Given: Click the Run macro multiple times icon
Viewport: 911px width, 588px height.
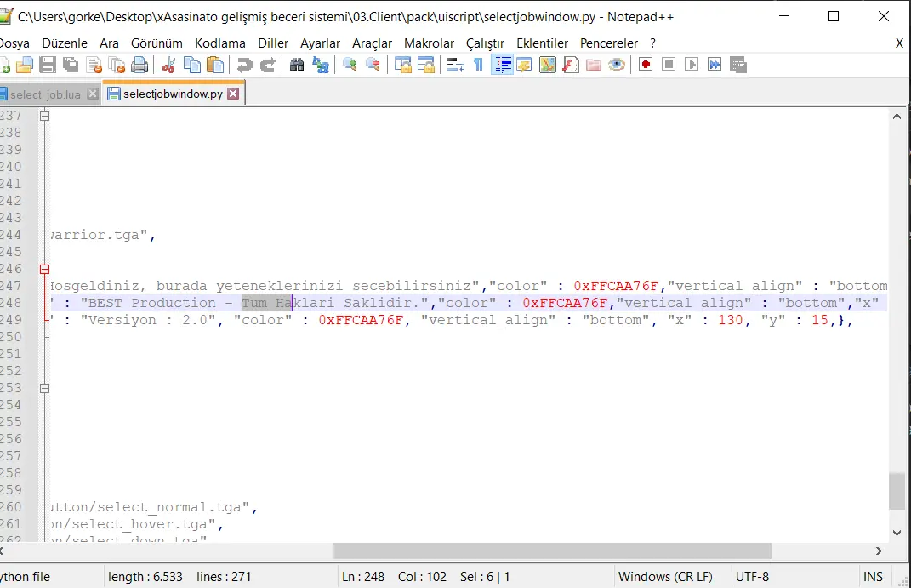Looking at the screenshot, I should pyautogui.click(x=715, y=65).
